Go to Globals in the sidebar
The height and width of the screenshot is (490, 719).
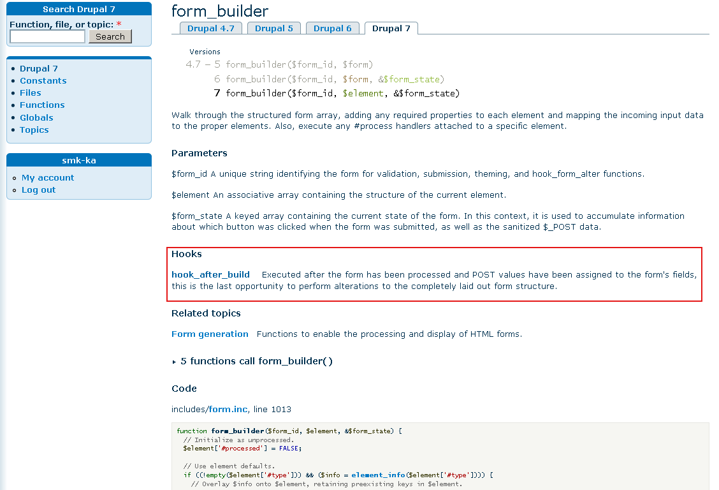[x=36, y=117]
